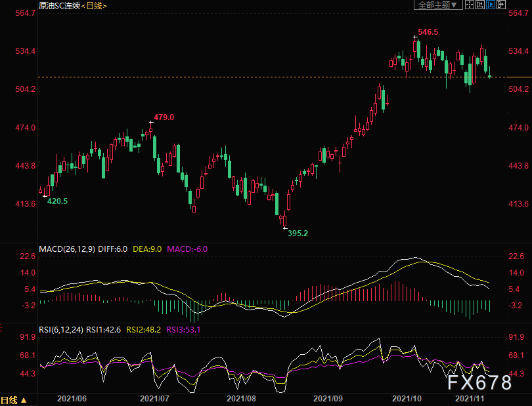Screen dimensions: 532x406
Task: Click the <日线> period label in chart title
Action: coord(94,6)
